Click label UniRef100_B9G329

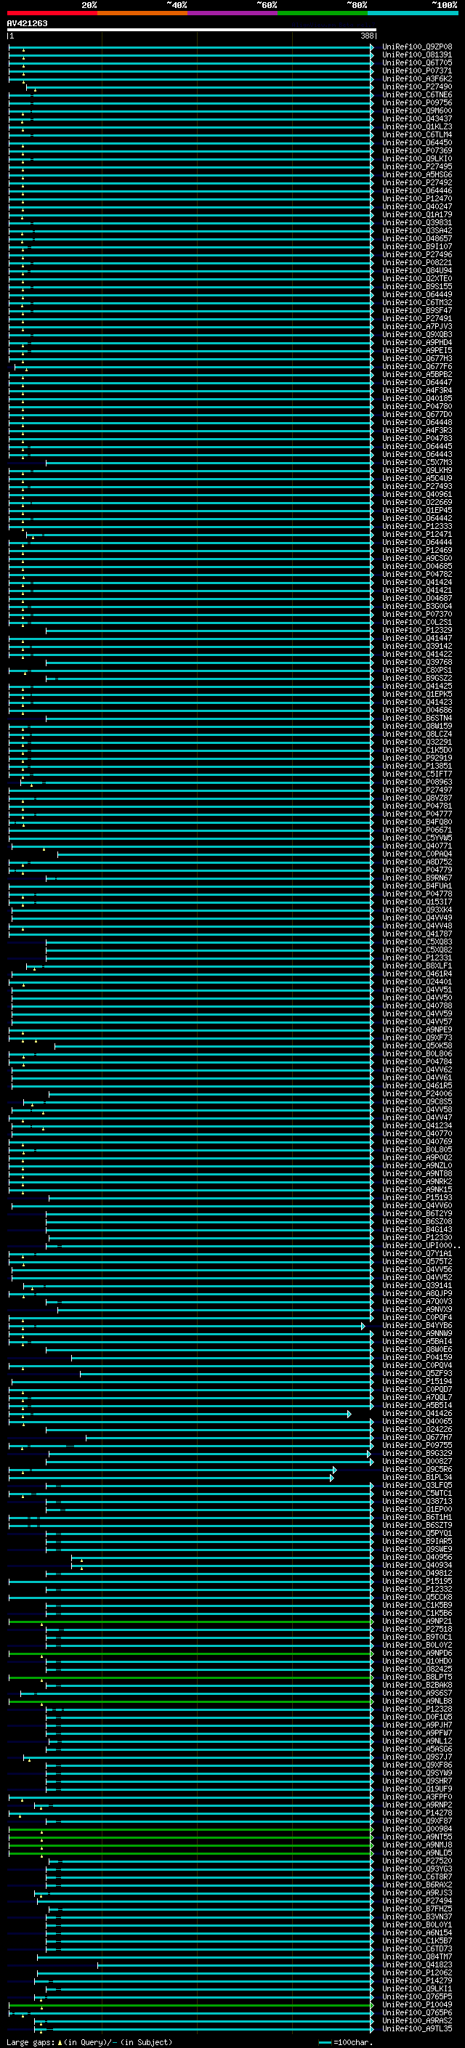[416, 1453]
